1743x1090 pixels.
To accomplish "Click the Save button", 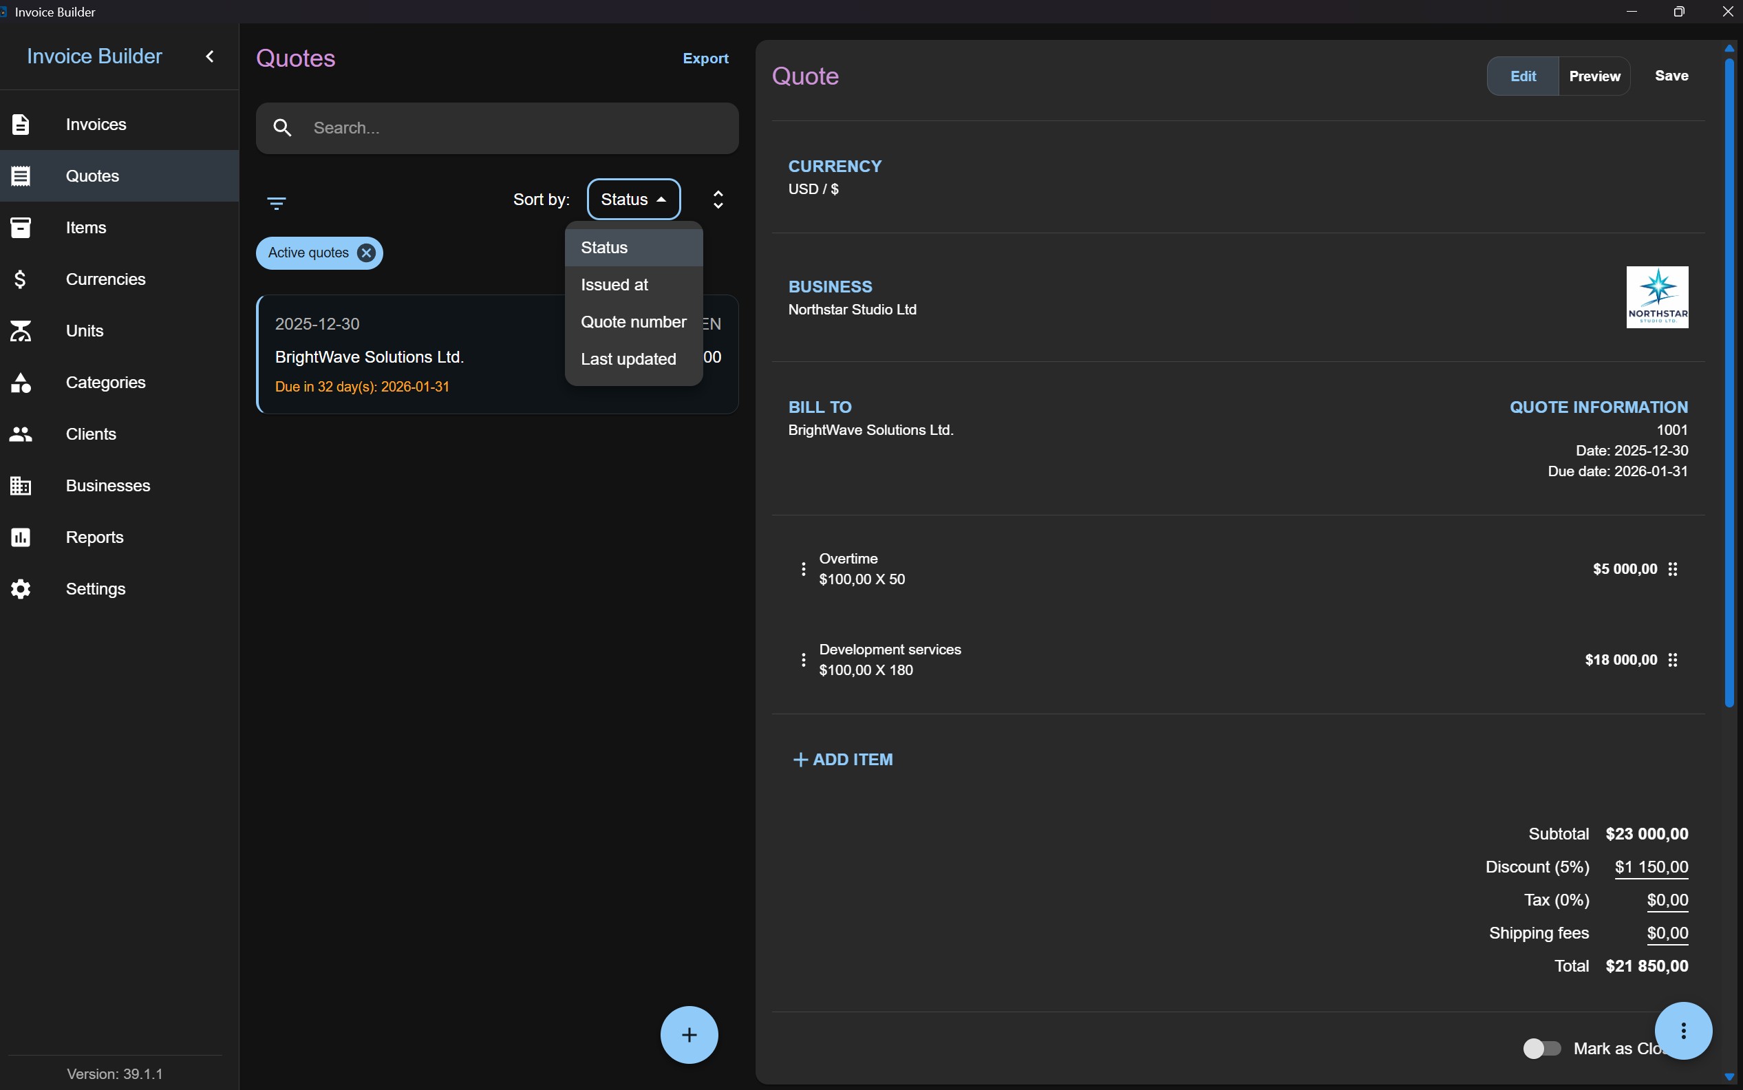I will click(x=1671, y=76).
